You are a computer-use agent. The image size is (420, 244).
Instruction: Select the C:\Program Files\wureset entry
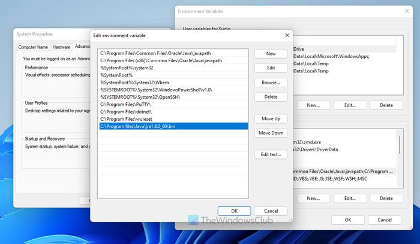(173, 119)
